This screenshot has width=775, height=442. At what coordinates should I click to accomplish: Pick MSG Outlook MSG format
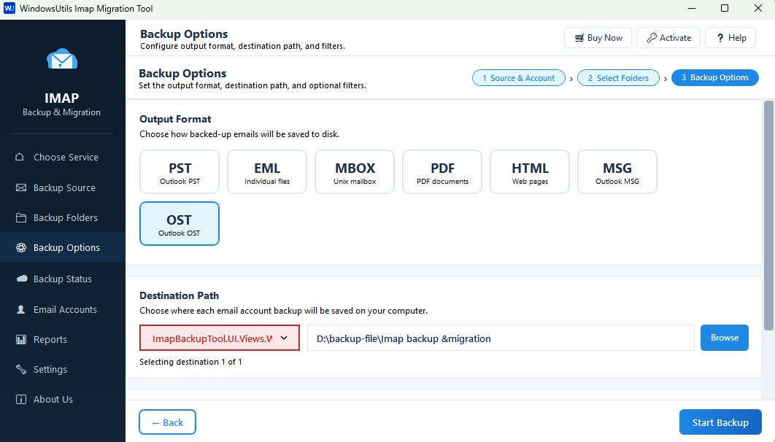617,172
